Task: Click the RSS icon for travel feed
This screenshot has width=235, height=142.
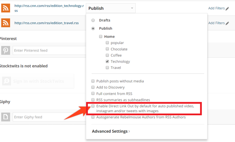Action: (5, 23)
